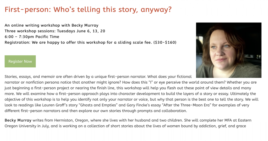Screen dimensions: 268x141
Task: Click Becky Murray's portrait photo
Action: 228,50
